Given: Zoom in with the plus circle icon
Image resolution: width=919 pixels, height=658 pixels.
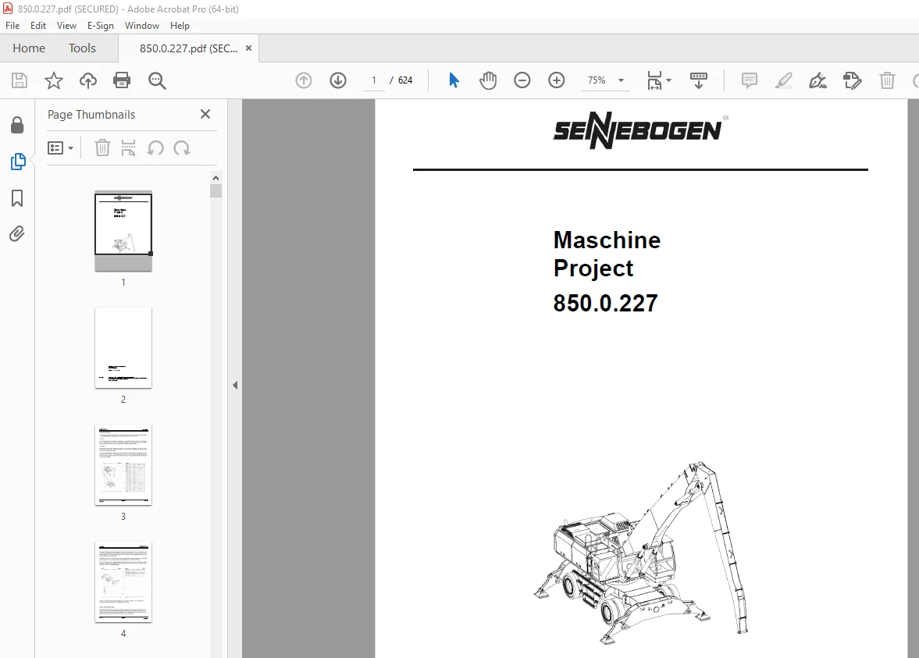Looking at the screenshot, I should coord(556,80).
